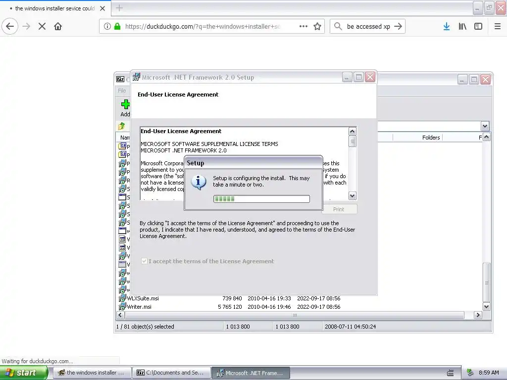This screenshot has height=380, width=507.
Task: Click the Folders column header in 7-Zip
Action: [431, 138]
